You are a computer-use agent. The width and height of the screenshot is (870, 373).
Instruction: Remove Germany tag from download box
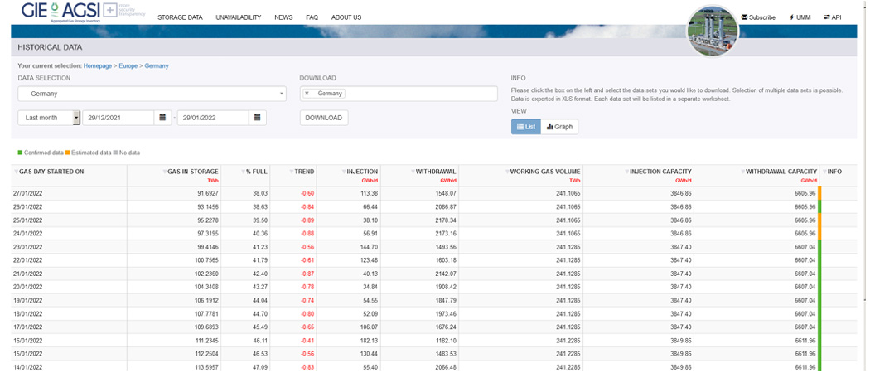point(307,94)
